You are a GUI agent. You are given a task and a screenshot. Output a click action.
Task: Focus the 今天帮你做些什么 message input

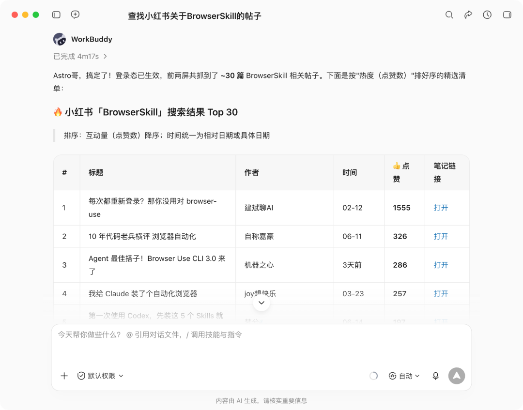click(x=261, y=345)
